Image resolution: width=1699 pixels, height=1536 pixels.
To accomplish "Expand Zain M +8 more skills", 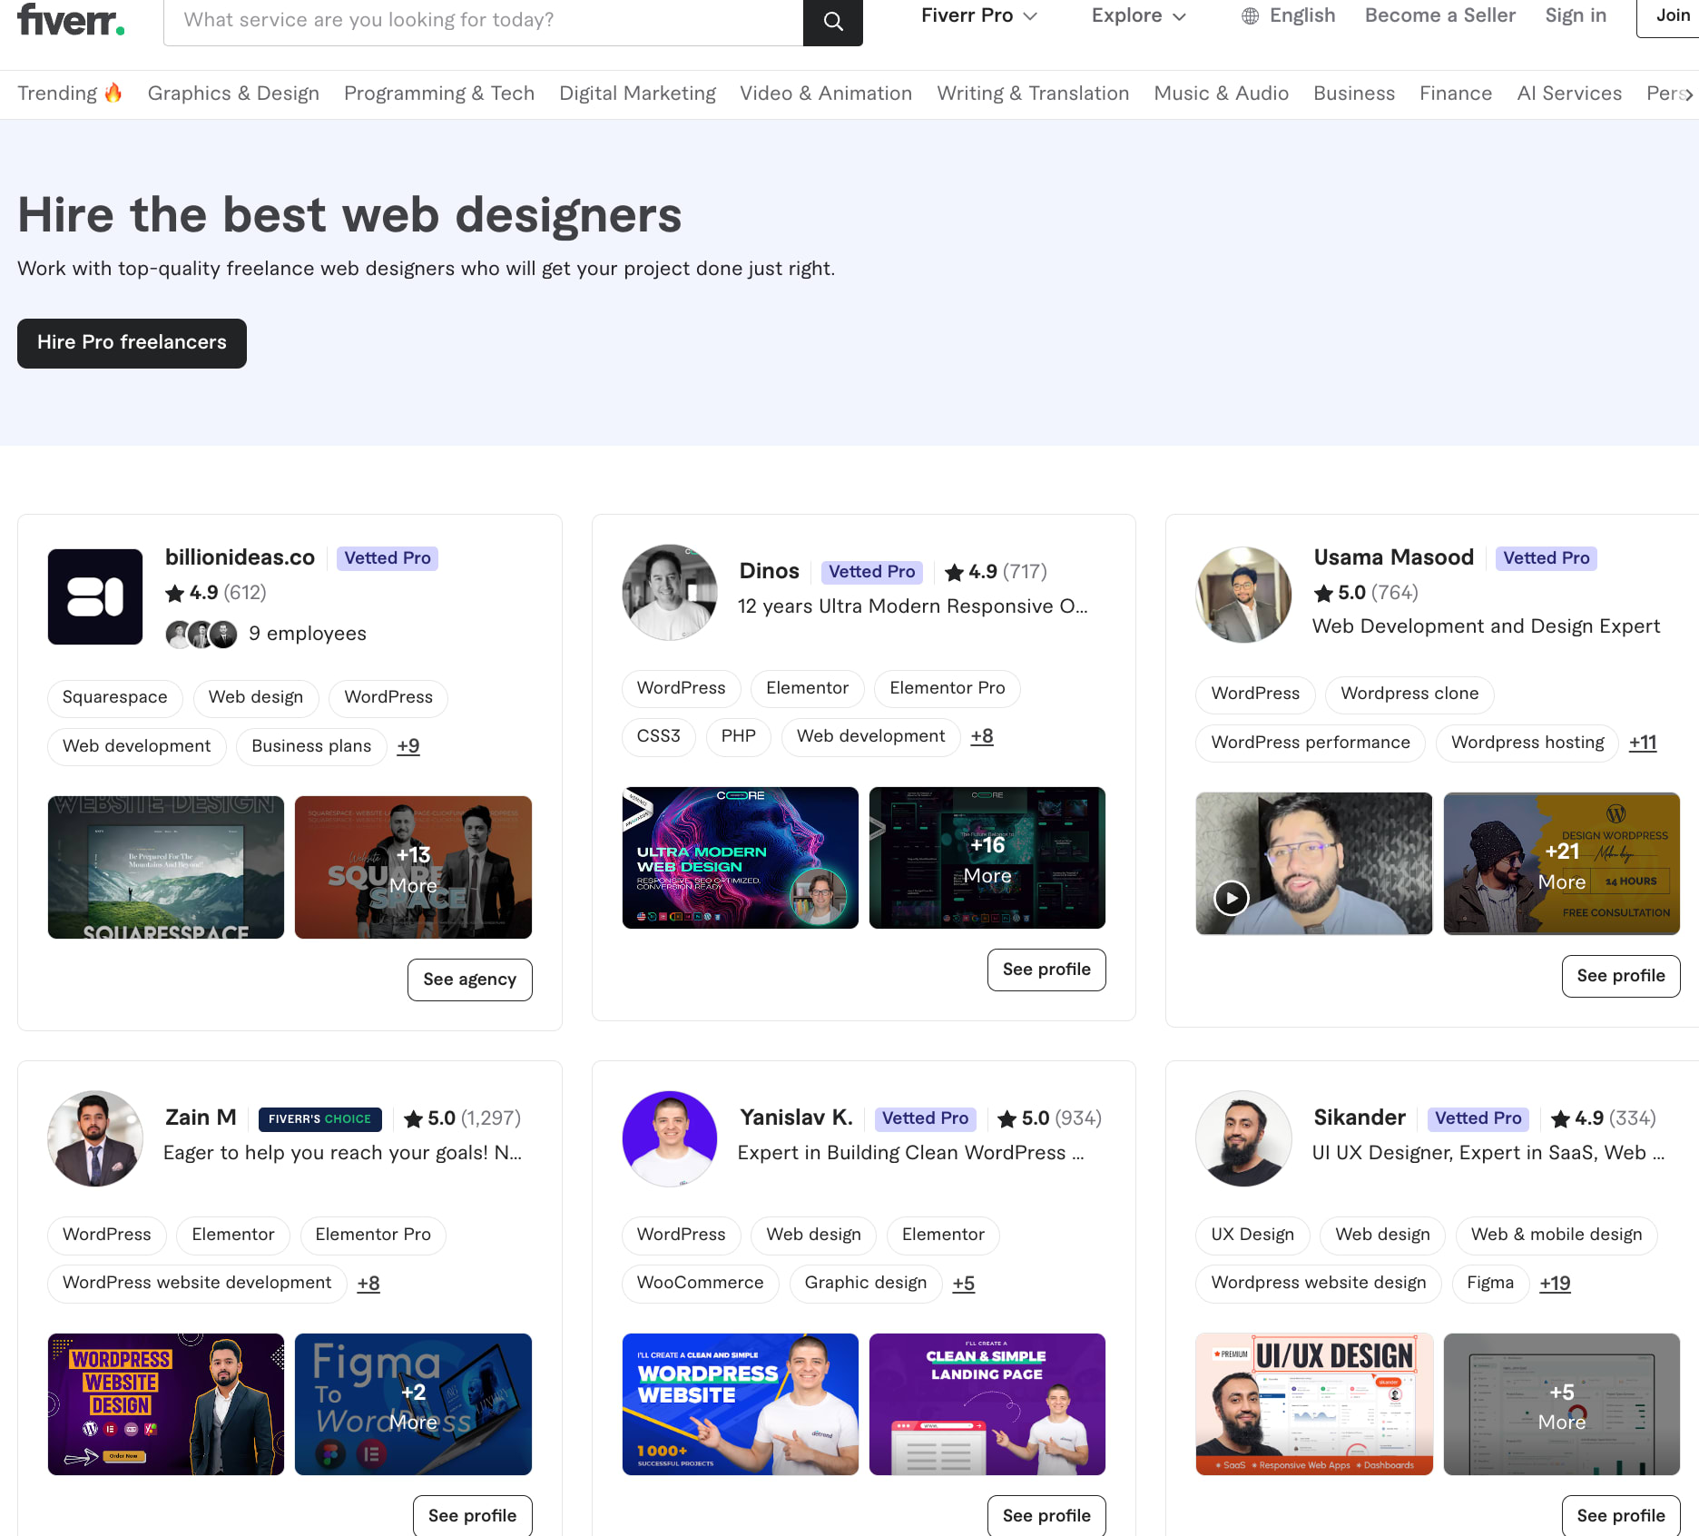I will tap(368, 1283).
